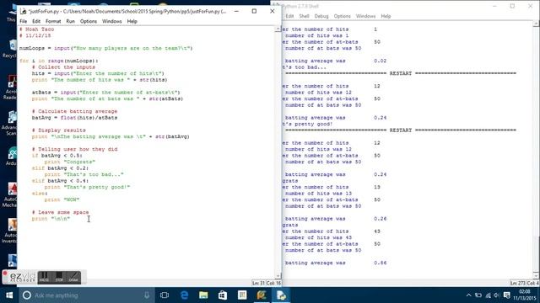Viewport: 540px width, 303px height.
Task: Click the 'for i in range(numLoops):' line
Action: pos(59,61)
